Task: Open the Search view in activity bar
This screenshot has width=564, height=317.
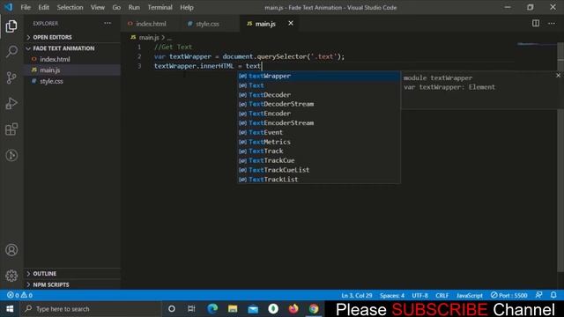Action: (11, 52)
